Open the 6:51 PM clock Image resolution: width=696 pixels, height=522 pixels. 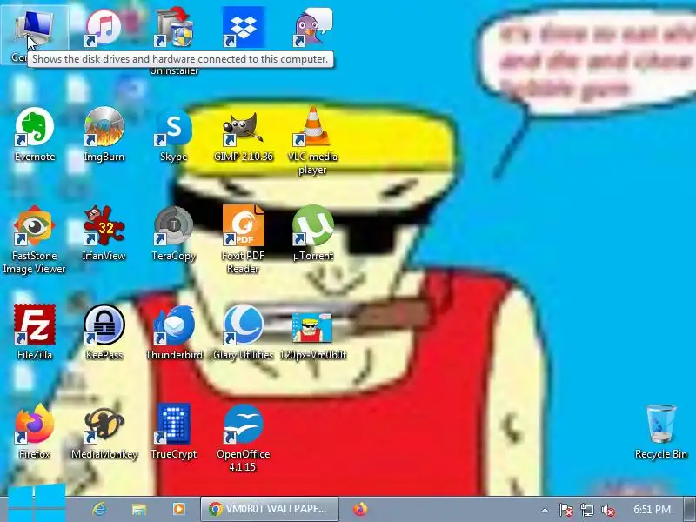tap(652, 509)
